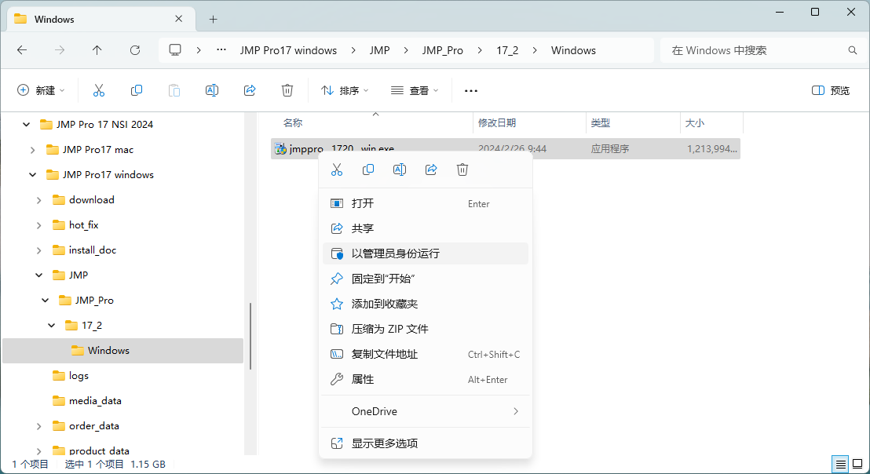Collapse the 17_2 tree node

coord(52,326)
